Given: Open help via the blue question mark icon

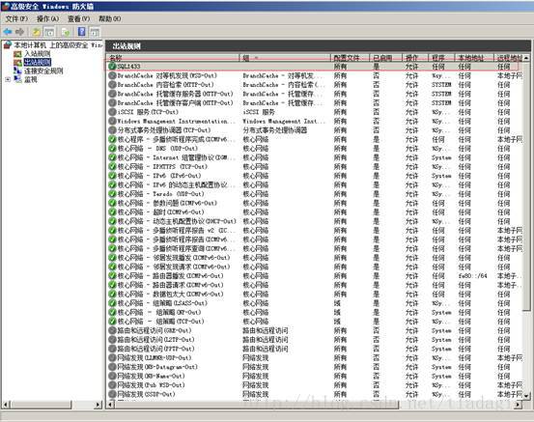Looking at the screenshot, I should 82,32.
